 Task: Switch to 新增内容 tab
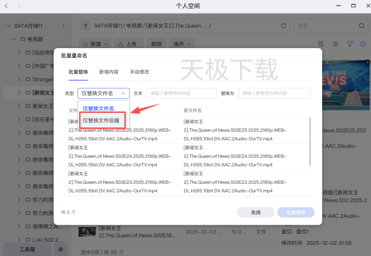click(x=109, y=72)
